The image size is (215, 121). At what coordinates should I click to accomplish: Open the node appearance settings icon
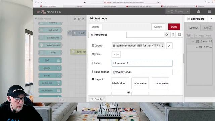coord(179,35)
